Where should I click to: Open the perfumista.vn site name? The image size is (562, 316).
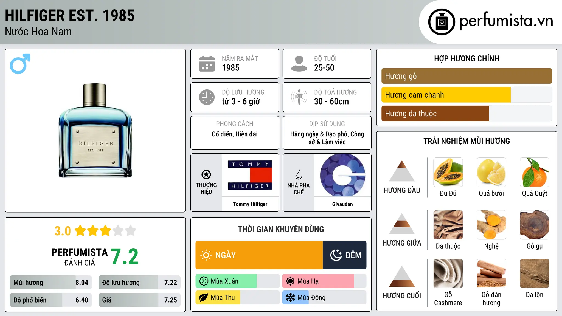pyautogui.click(x=506, y=21)
